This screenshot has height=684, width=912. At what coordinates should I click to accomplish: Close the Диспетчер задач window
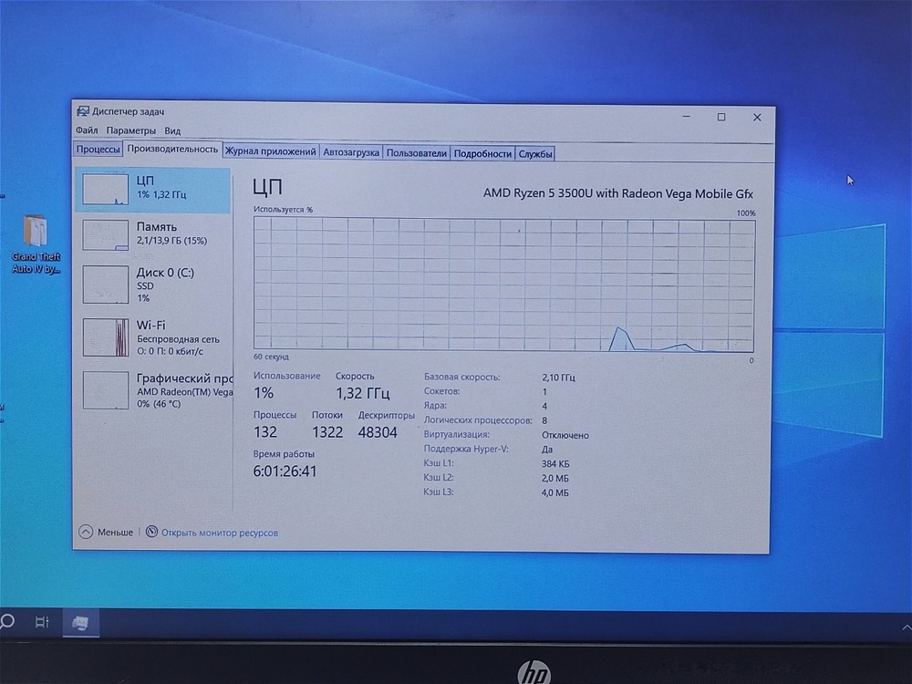(x=757, y=118)
